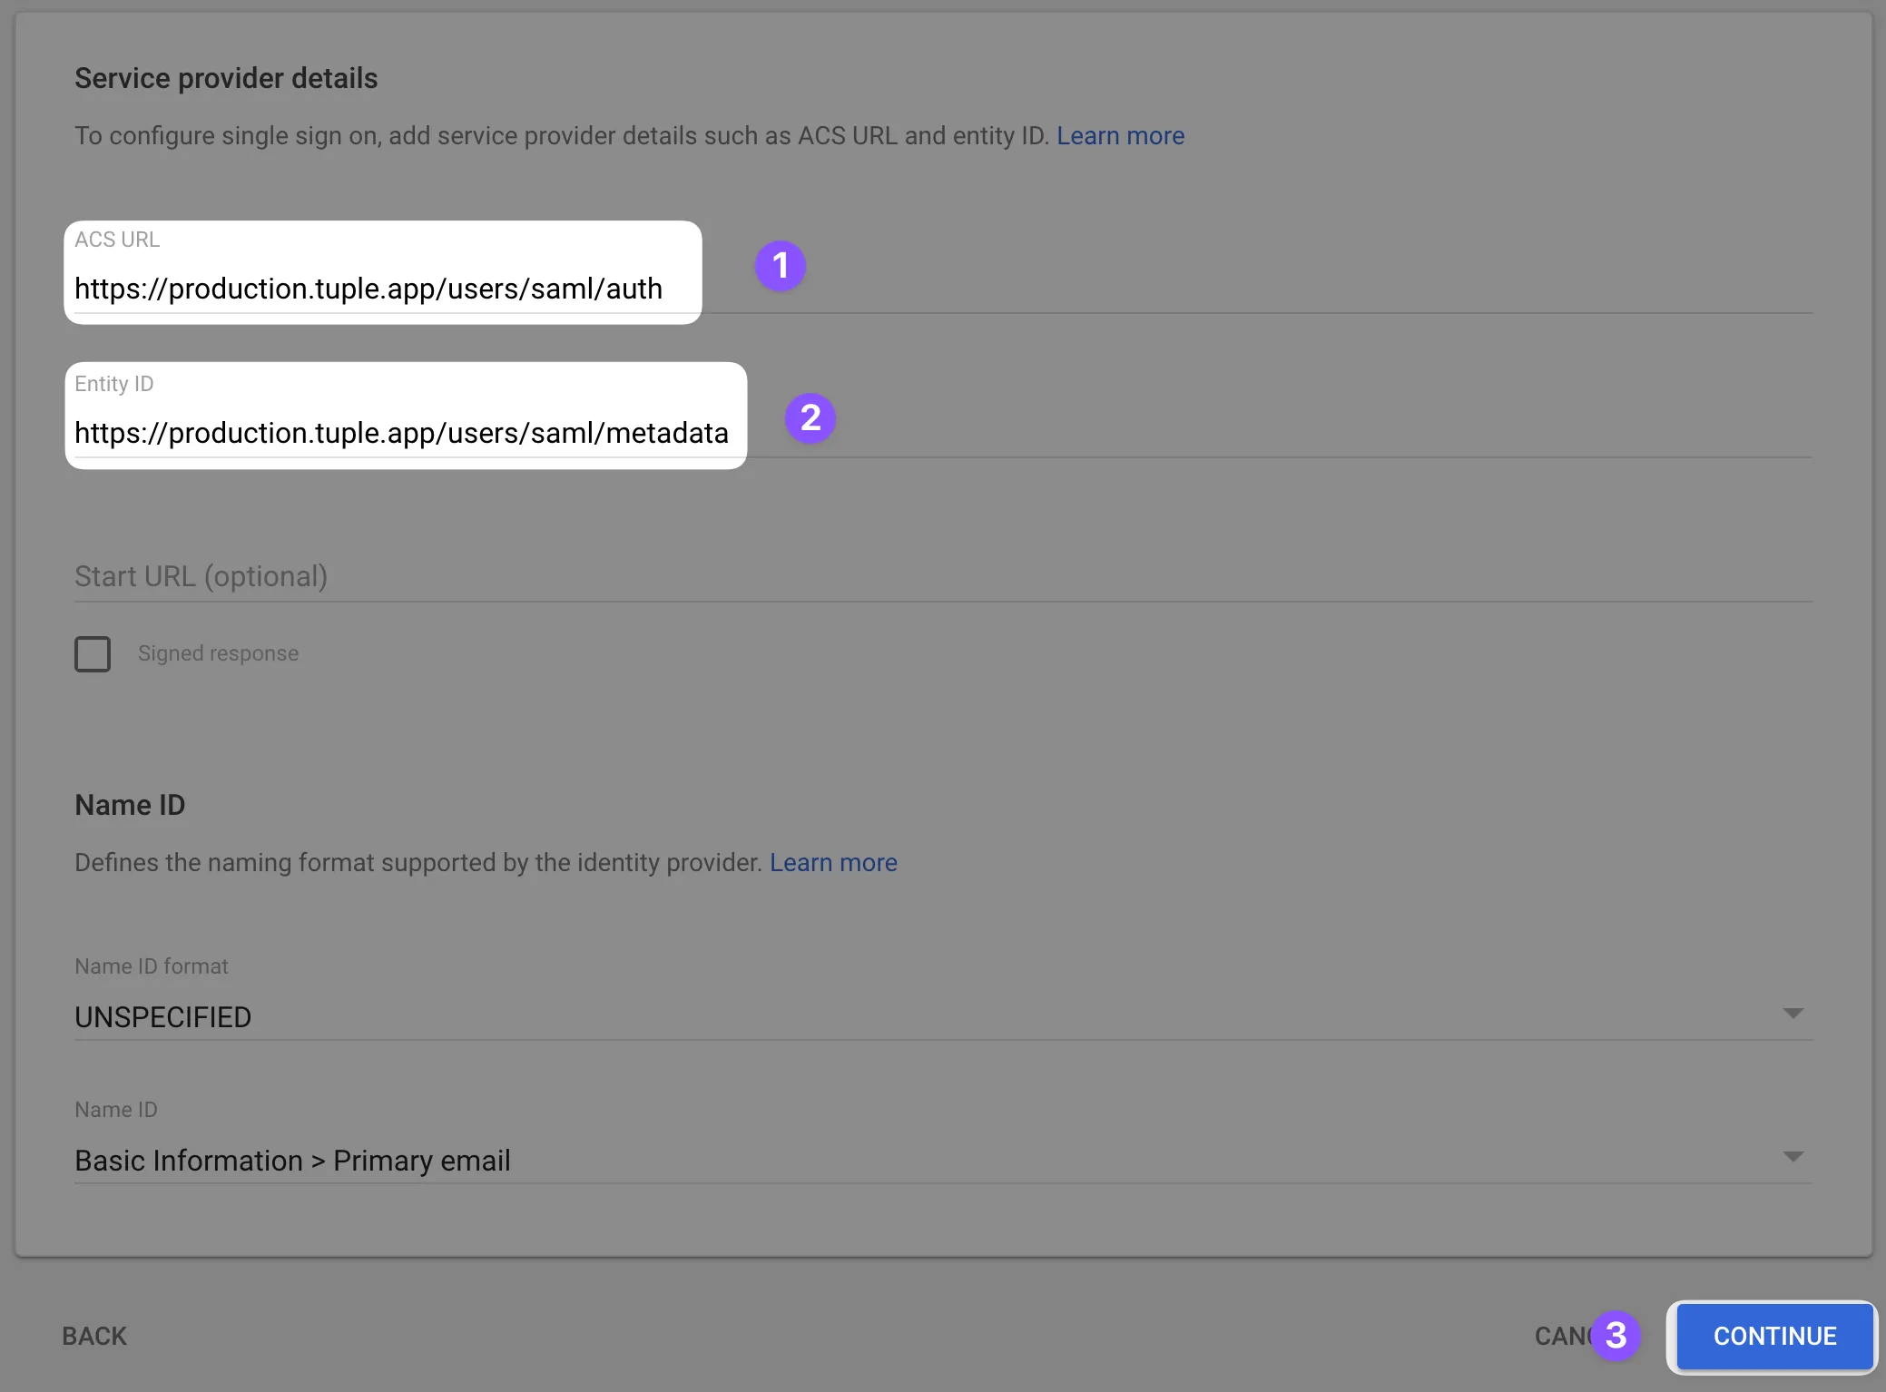Click the Service provider details heading
1886x1392 pixels.
coord(225,78)
